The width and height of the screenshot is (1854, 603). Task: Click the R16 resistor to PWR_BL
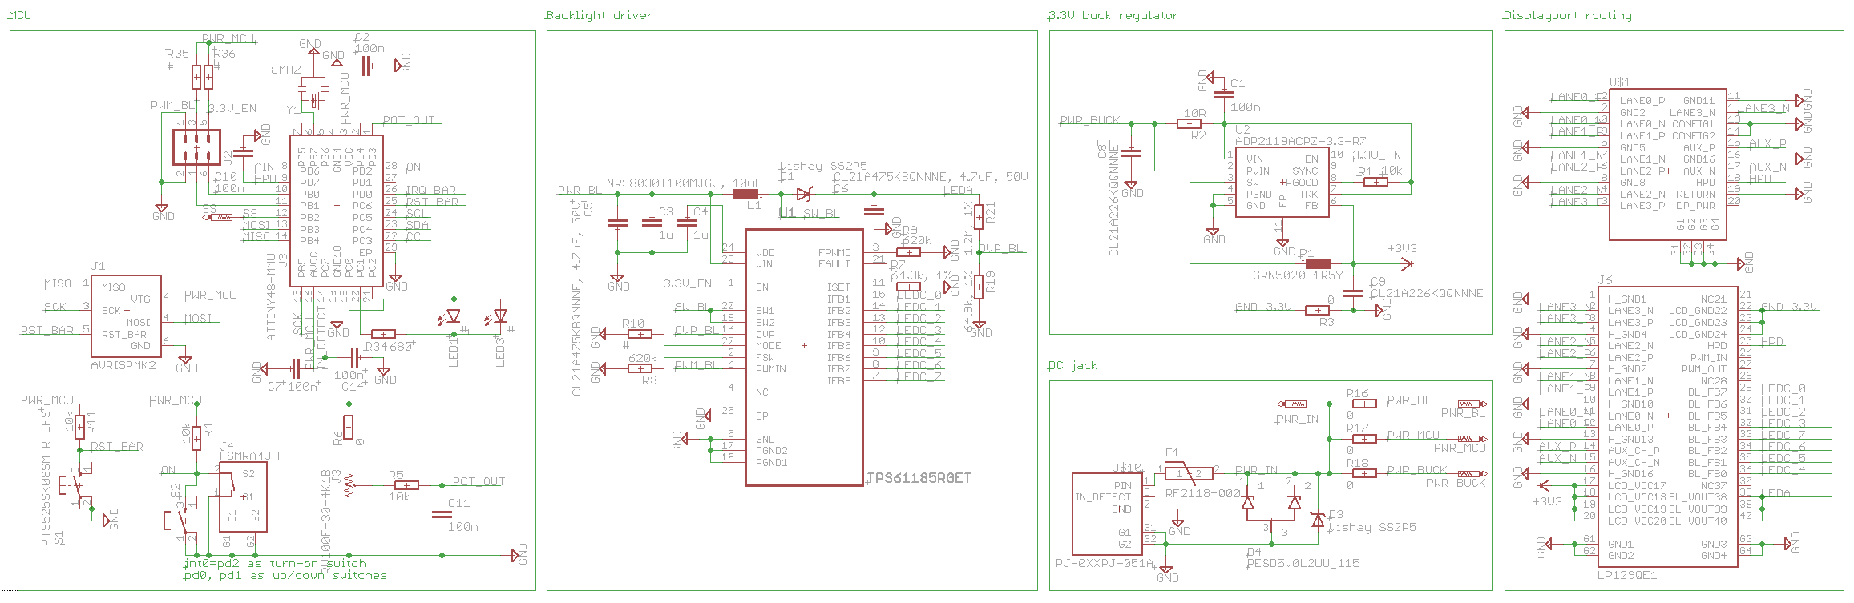coord(1364,404)
